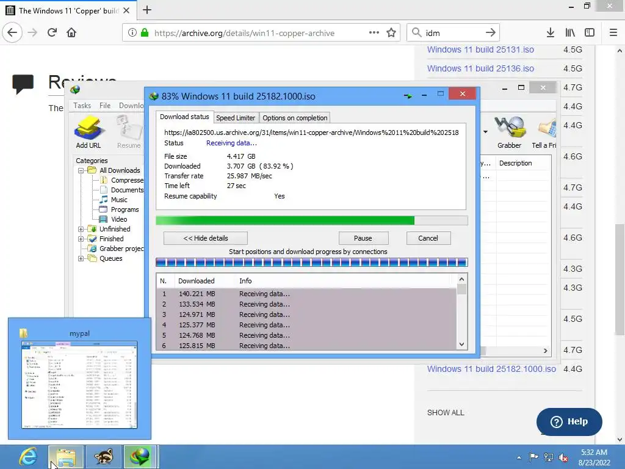Screen dimensions: 625x469
Task: Switch to Mypal raccoon taskbar icon
Action: coord(104,457)
